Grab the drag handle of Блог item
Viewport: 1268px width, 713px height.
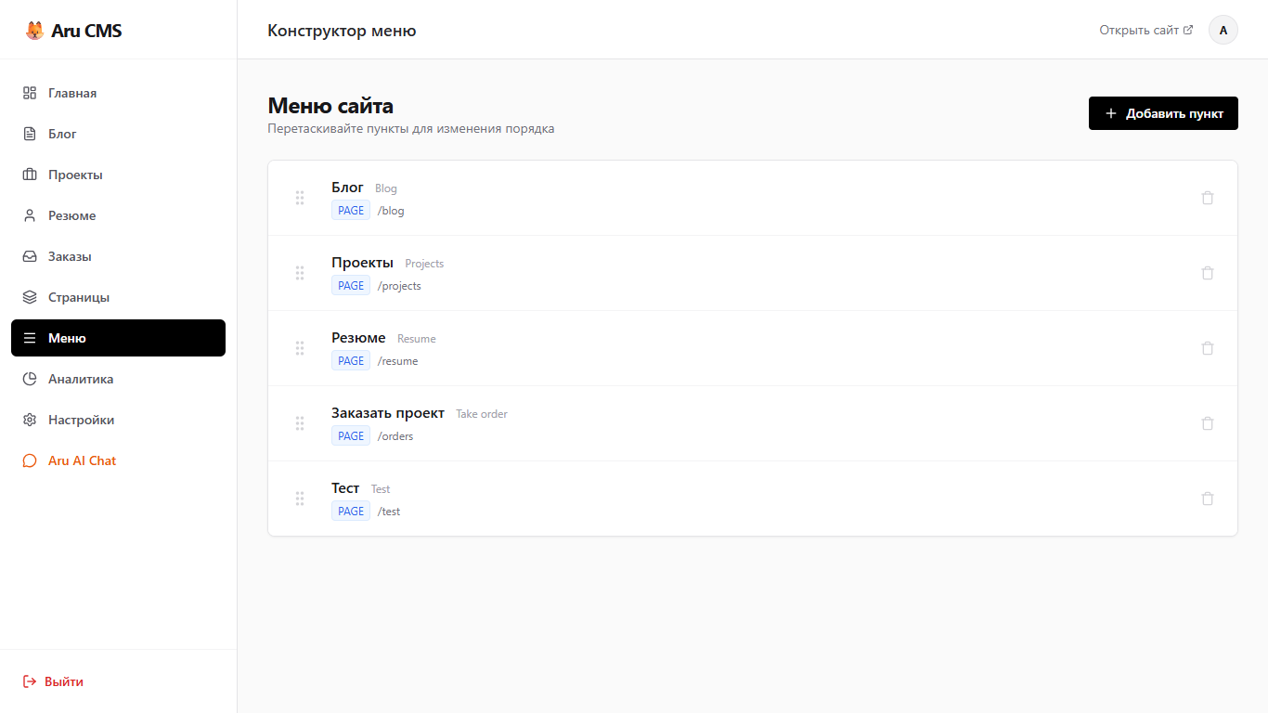pos(300,198)
